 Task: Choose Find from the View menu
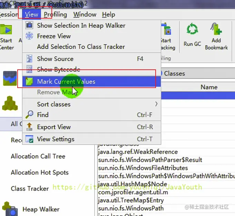click(x=91, y=115)
